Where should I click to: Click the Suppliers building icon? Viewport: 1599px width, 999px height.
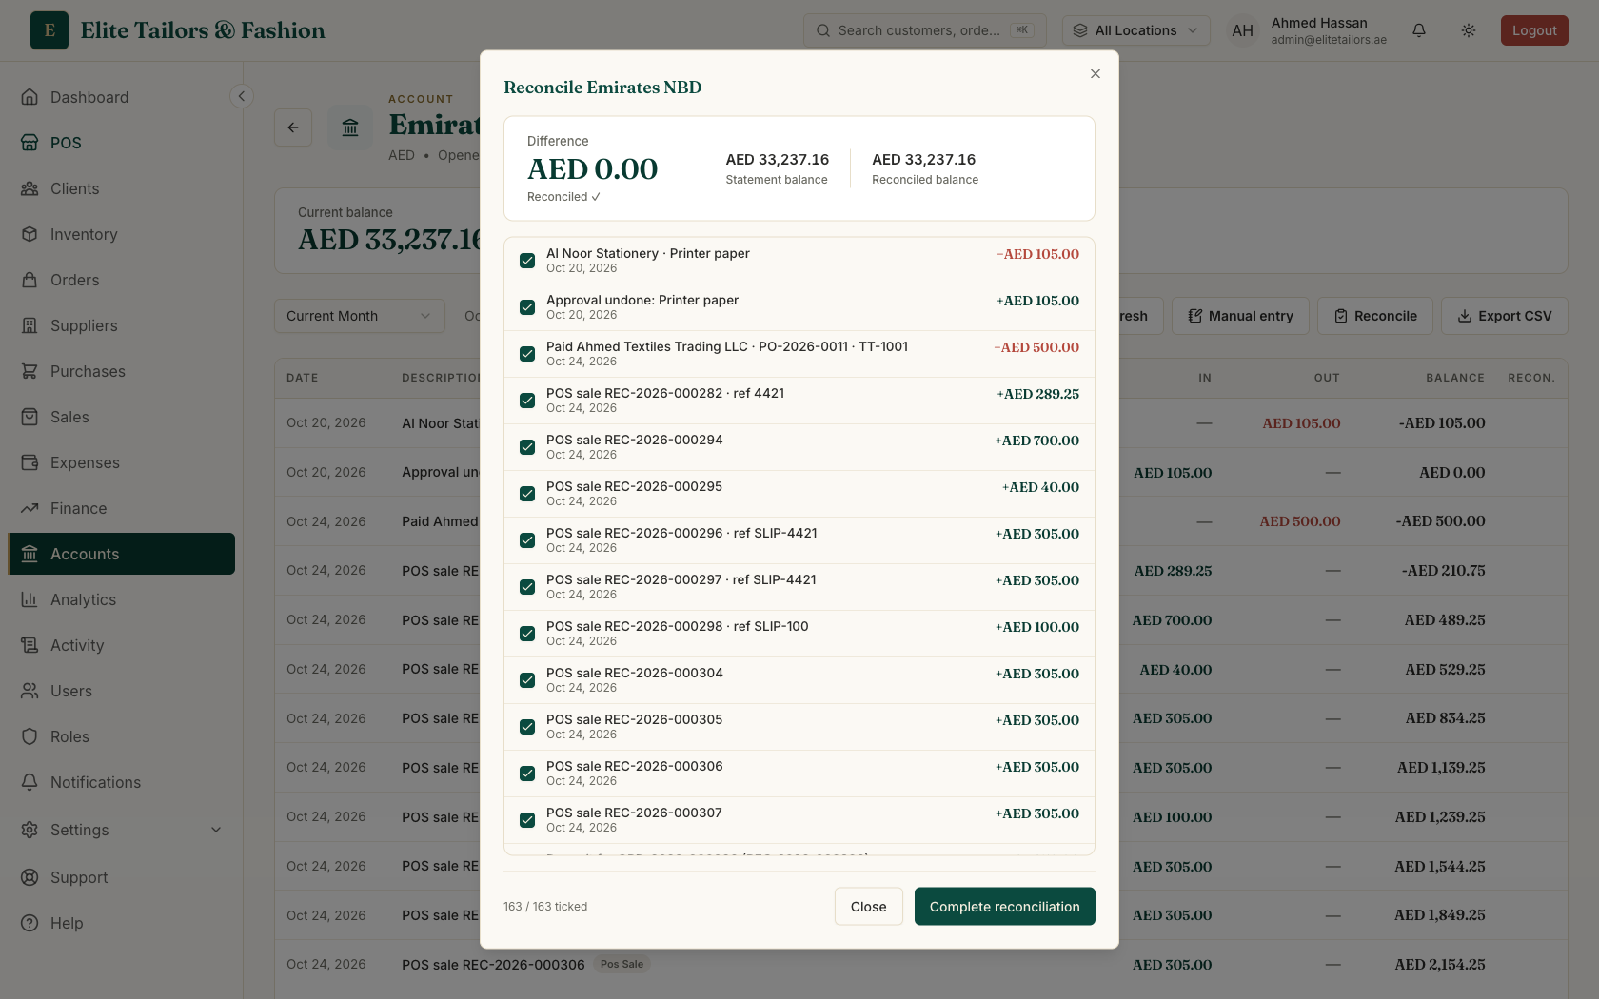click(30, 325)
